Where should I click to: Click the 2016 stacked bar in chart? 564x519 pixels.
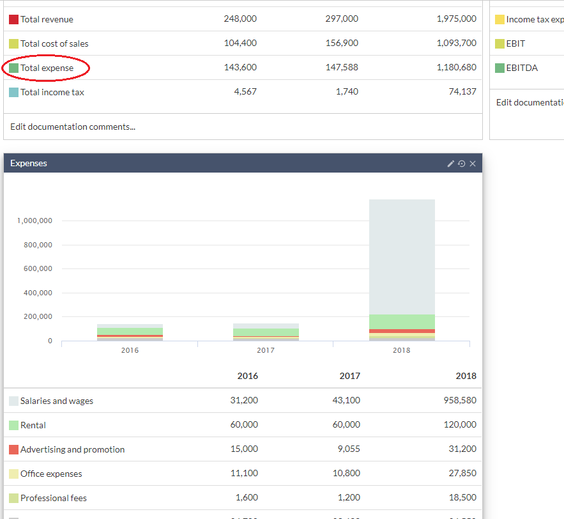(x=130, y=332)
